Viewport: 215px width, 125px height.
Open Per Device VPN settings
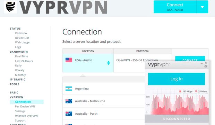click(25, 106)
